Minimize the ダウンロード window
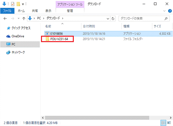 144,4
